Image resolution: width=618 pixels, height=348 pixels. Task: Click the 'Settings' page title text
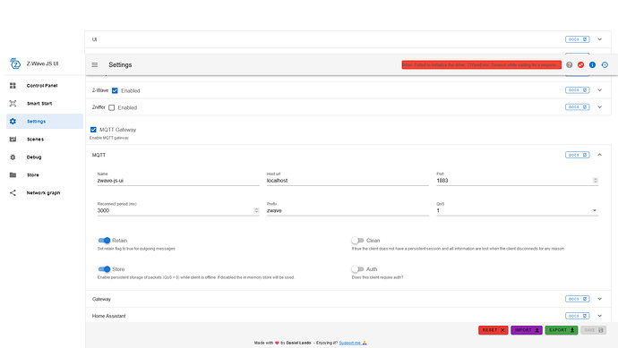pyautogui.click(x=120, y=64)
